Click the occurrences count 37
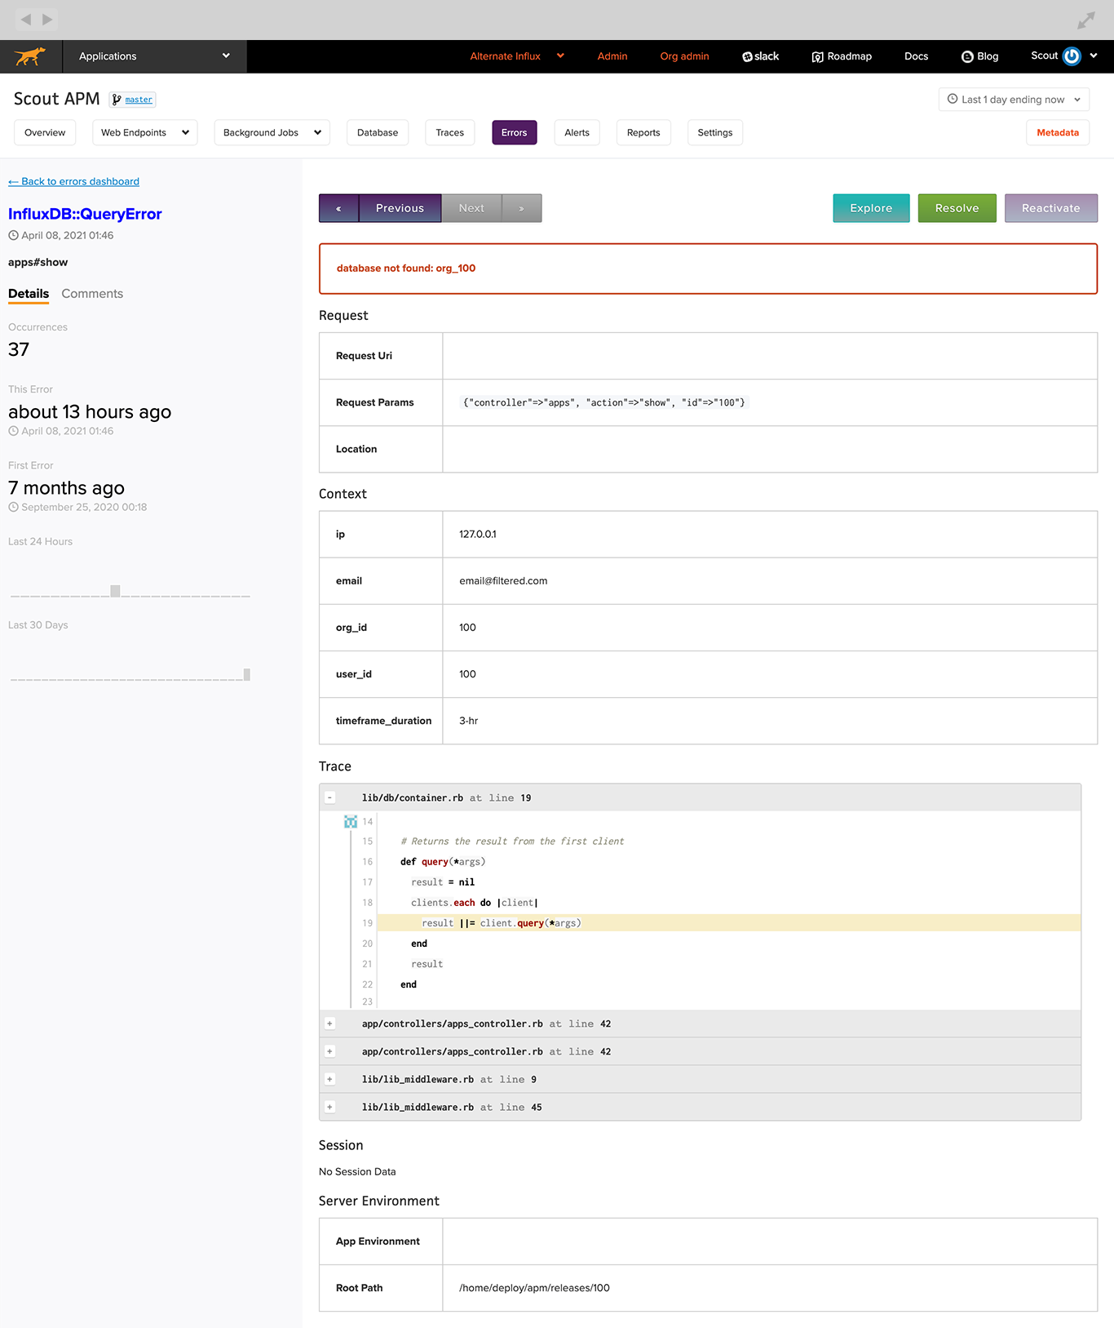The height and width of the screenshot is (1328, 1114). click(x=19, y=349)
